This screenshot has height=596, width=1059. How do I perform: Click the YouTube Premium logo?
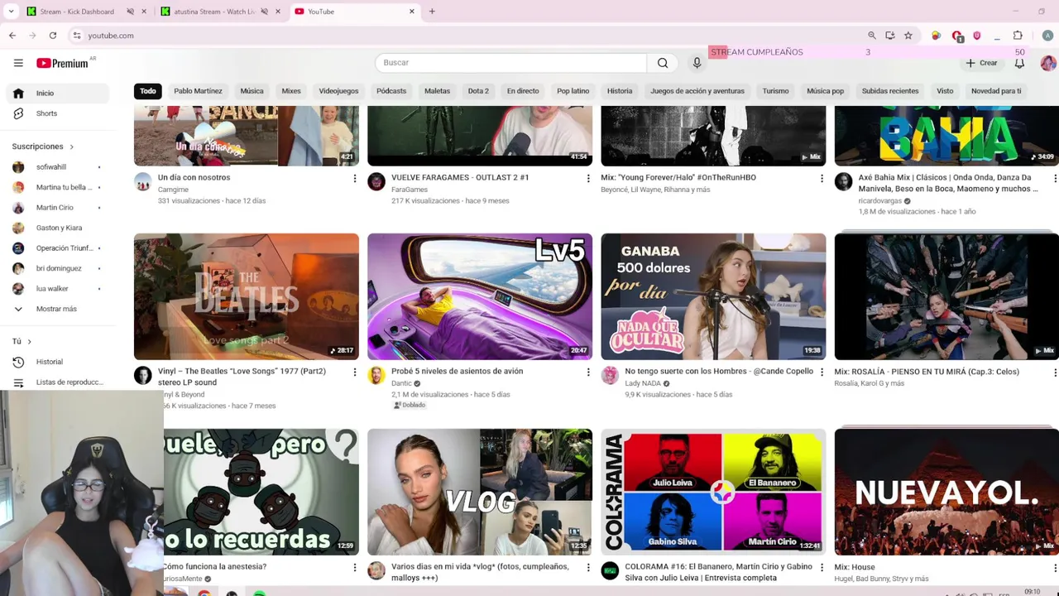click(62, 63)
